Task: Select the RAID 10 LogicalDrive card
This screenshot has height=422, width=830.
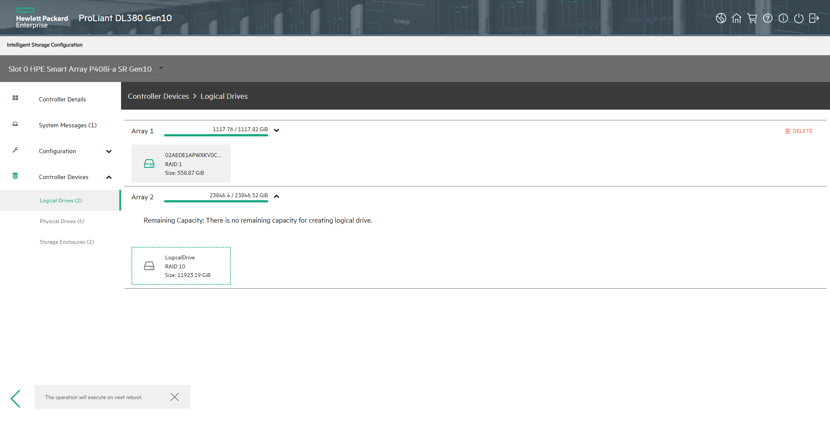Action: click(x=181, y=266)
